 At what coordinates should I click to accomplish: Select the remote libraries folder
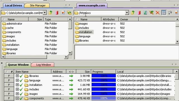pyautogui.click(x=84, y=40)
